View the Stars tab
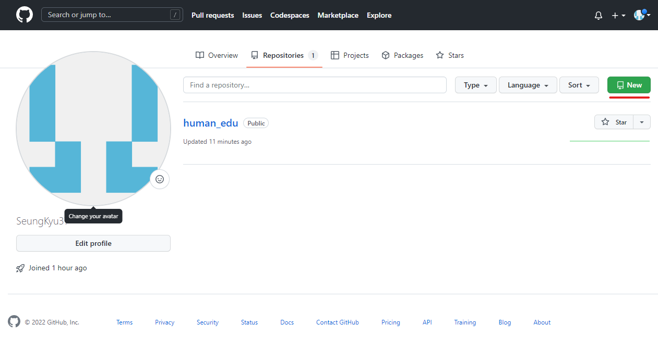Screen dimensions: 658x362 tap(450, 55)
